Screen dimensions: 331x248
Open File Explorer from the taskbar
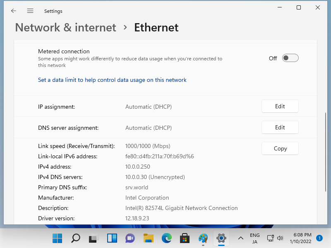(x=149, y=238)
